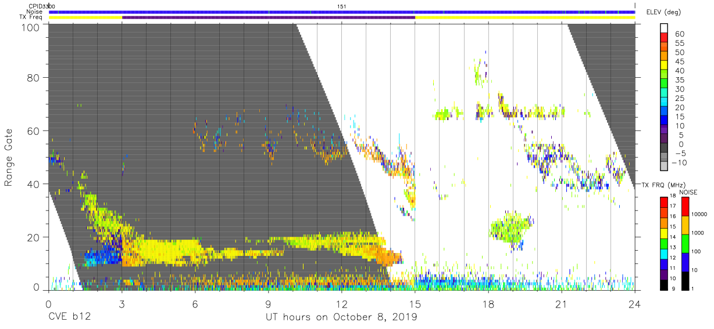Click the 'Range Gate' y-axis title
This screenshot has width=714, height=329.
[9, 157]
